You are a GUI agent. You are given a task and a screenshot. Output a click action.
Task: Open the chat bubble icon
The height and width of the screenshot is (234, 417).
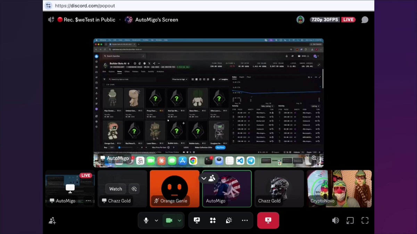[x=365, y=20]
